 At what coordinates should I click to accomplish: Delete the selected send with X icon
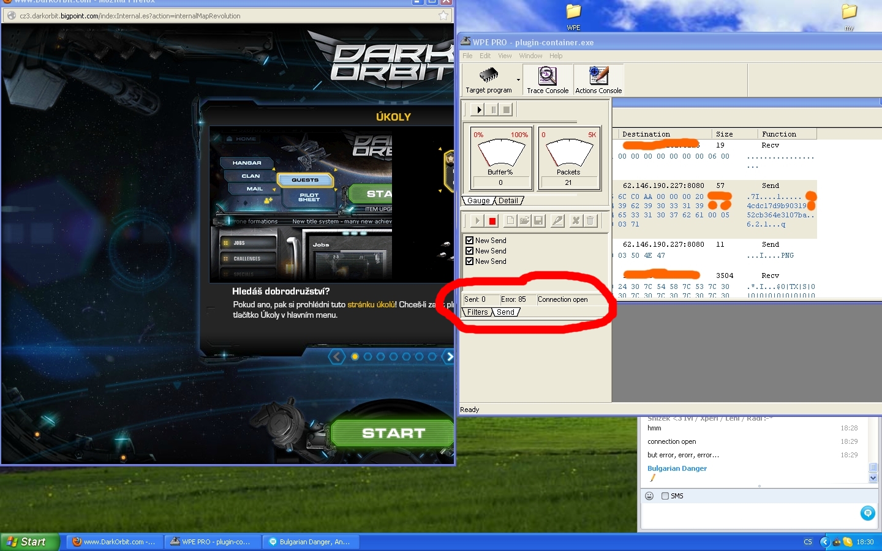(x=576, y=220)
